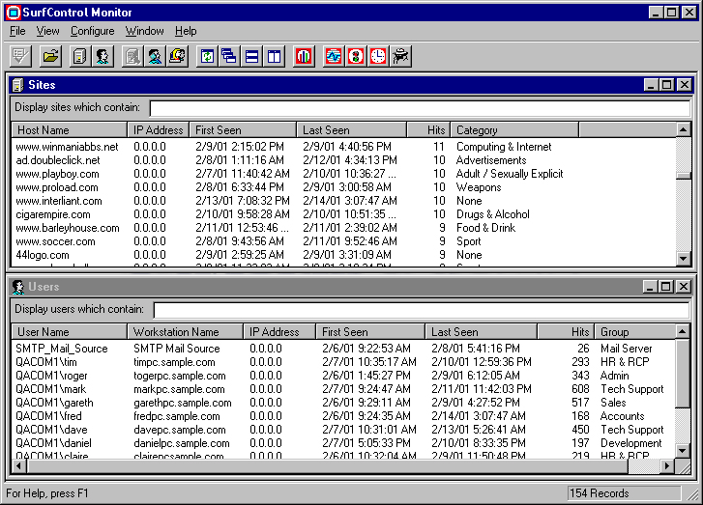The width and height of the screenshot is (703, 505).
Task: Open the Users view person icon
Action: tap(103, 56)
